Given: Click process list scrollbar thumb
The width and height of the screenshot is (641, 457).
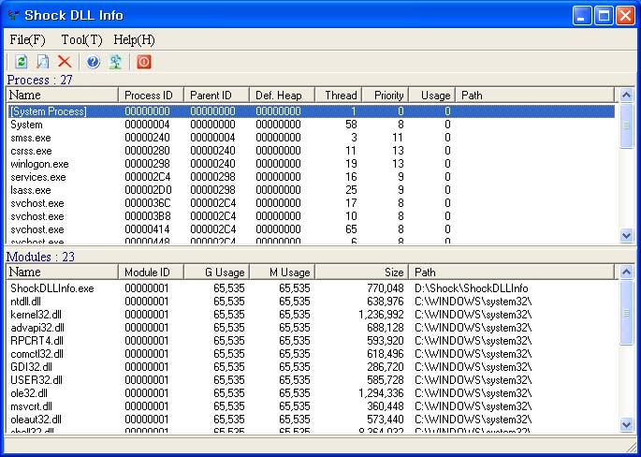Looking at the screenshot, I should click(626, 125).
